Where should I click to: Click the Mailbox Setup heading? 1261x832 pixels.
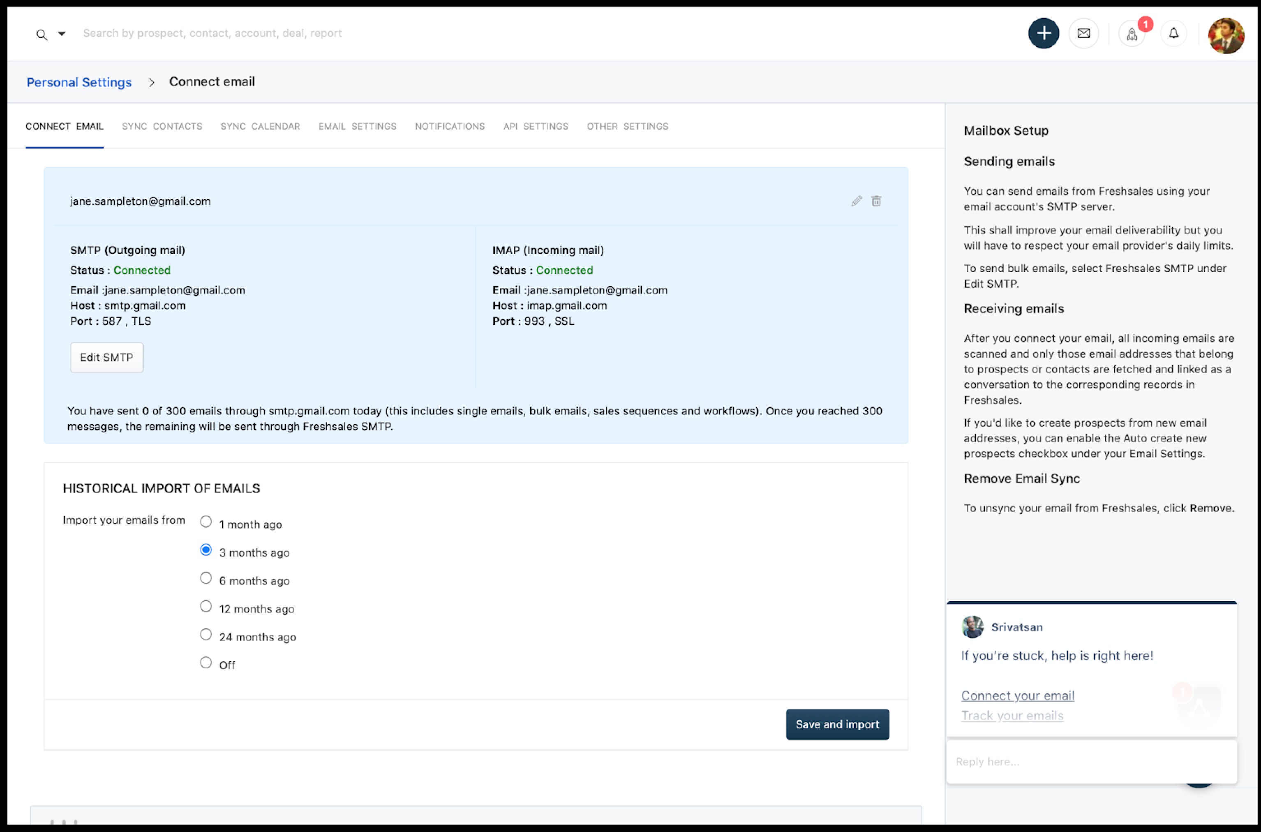(1006, 131)
